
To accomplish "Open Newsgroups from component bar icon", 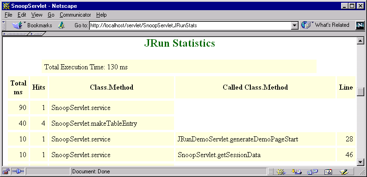I will coord(312,172).
